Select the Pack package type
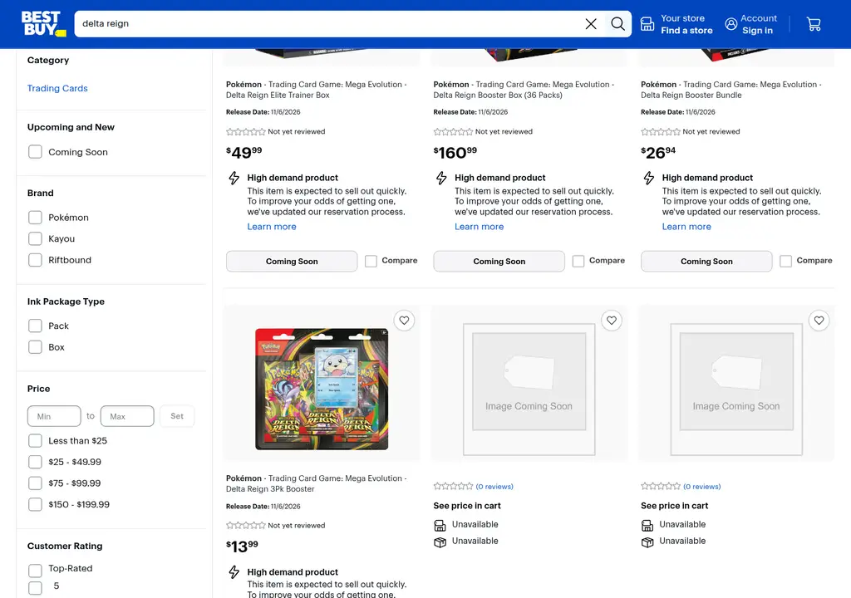 point(35,326)
